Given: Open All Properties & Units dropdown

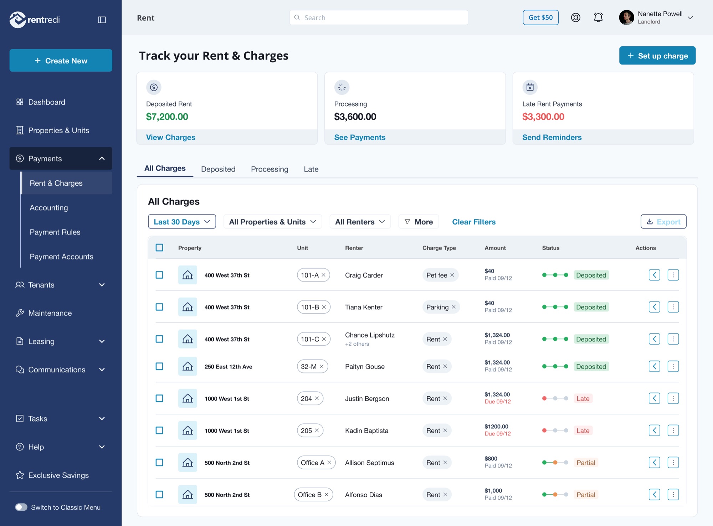Looking at the screenshot, I should [272, 222].
